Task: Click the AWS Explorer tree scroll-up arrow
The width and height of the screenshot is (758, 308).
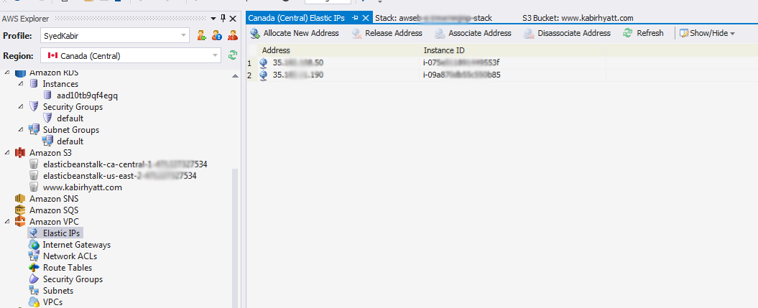Action: point(236,76)
